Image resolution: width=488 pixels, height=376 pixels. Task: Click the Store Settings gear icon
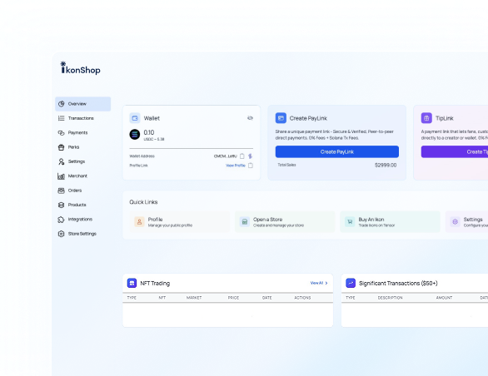click(61, 234)
